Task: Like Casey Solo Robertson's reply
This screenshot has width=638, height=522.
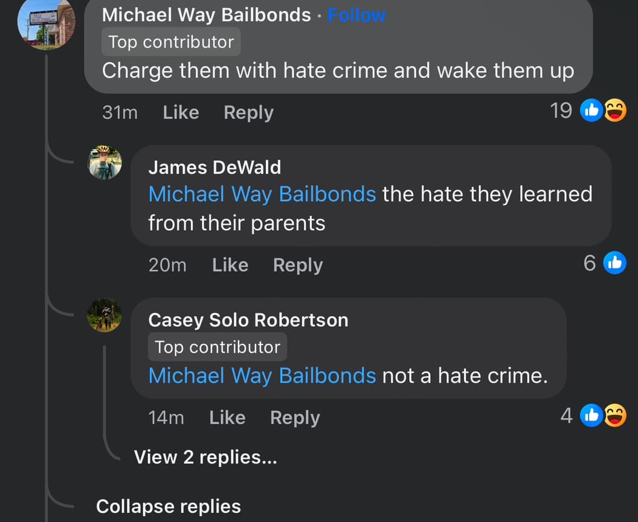Action: coord(227,417)
